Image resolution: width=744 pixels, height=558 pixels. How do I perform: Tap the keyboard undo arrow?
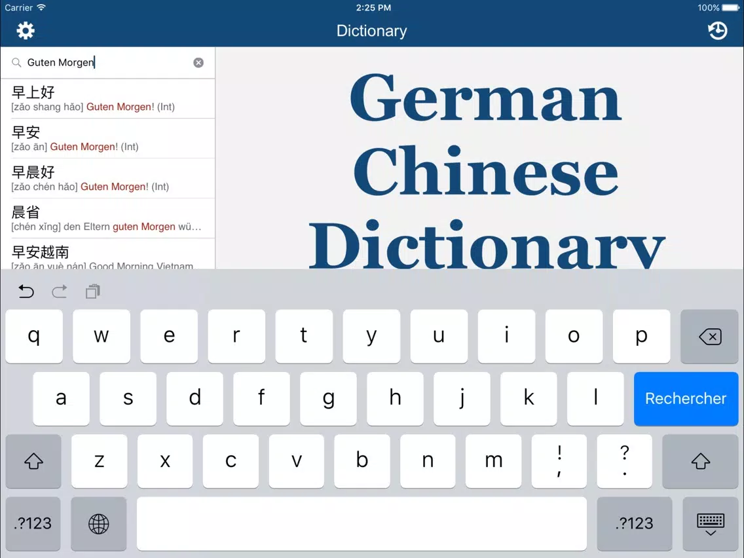[x=26, y=291]
